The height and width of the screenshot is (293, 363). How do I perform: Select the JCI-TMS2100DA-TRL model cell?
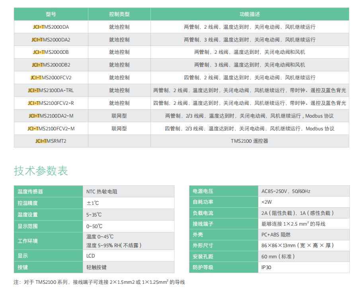pyautogui.click(x=51, y=90)
